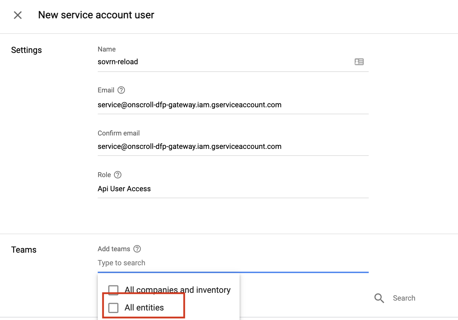Open the help icon beside Email
Image resolution: width=458 pixels, height=320 pixels.
coord(121,90)
